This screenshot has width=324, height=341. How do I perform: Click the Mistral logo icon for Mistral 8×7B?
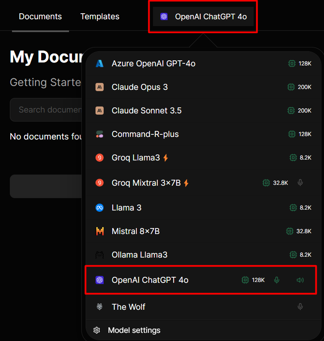[x=99, y=231]
